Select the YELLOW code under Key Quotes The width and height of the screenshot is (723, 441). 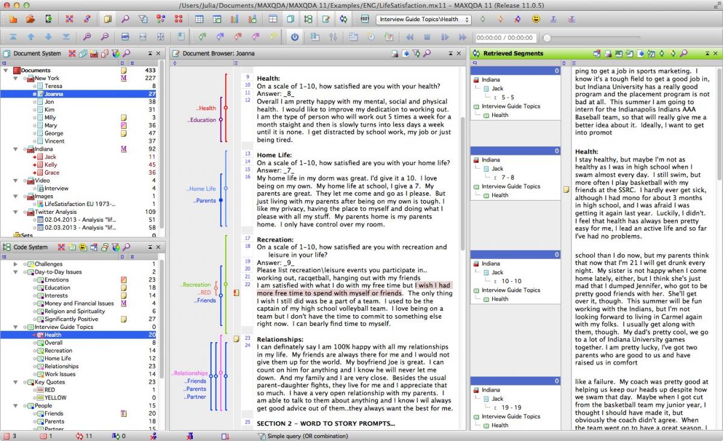(55, 398)
